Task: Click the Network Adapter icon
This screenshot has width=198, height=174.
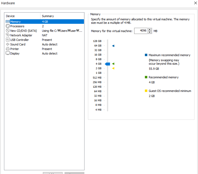Action: click(x=8, y=35)
